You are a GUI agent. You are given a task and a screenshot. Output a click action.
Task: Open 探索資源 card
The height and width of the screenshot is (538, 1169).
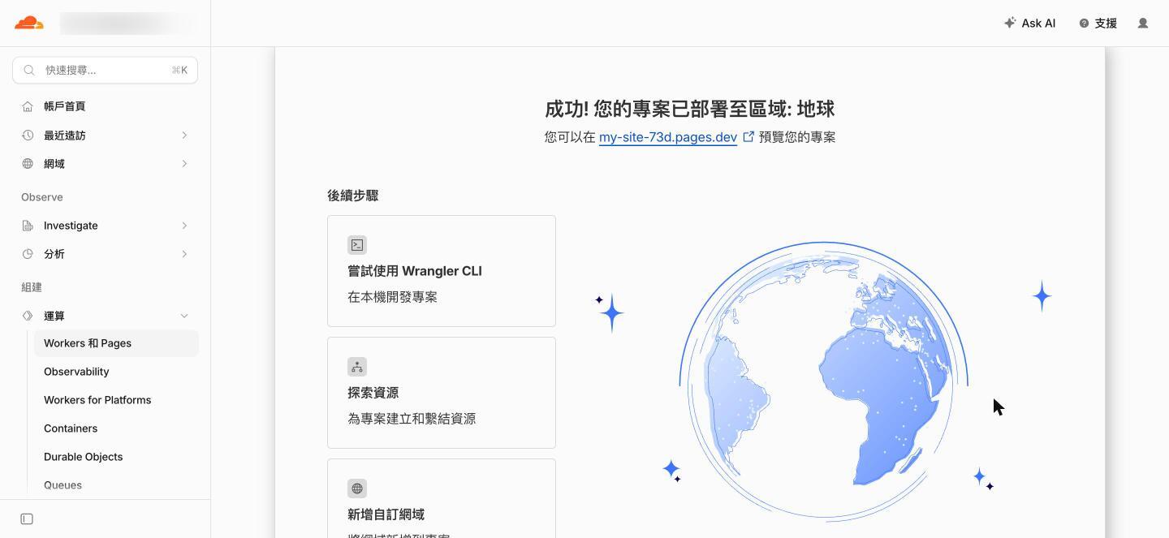(442, 393)
